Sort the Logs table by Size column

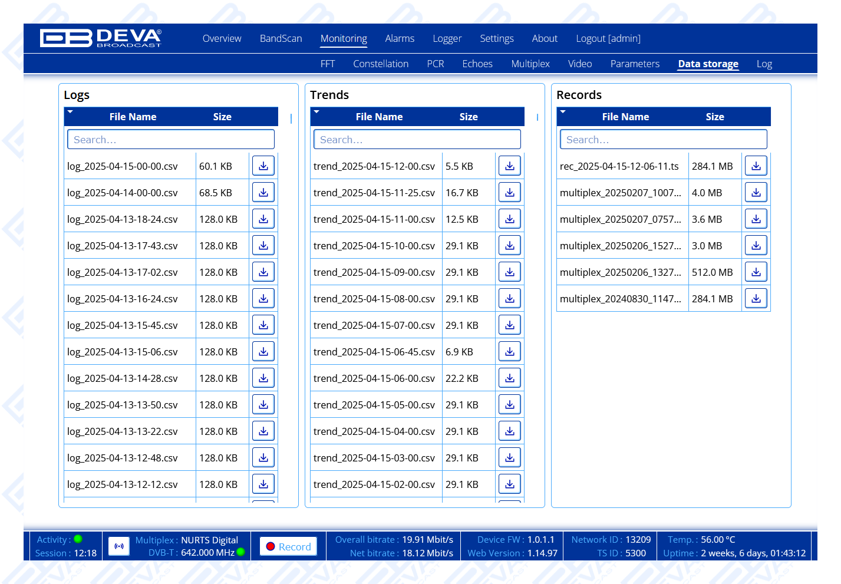coord(222,117)
